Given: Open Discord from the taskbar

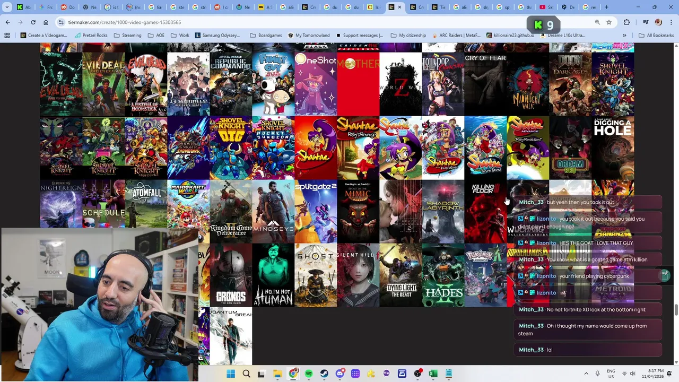Looking at the screenshot, I should pyautogui.click(x=340, y=374).
